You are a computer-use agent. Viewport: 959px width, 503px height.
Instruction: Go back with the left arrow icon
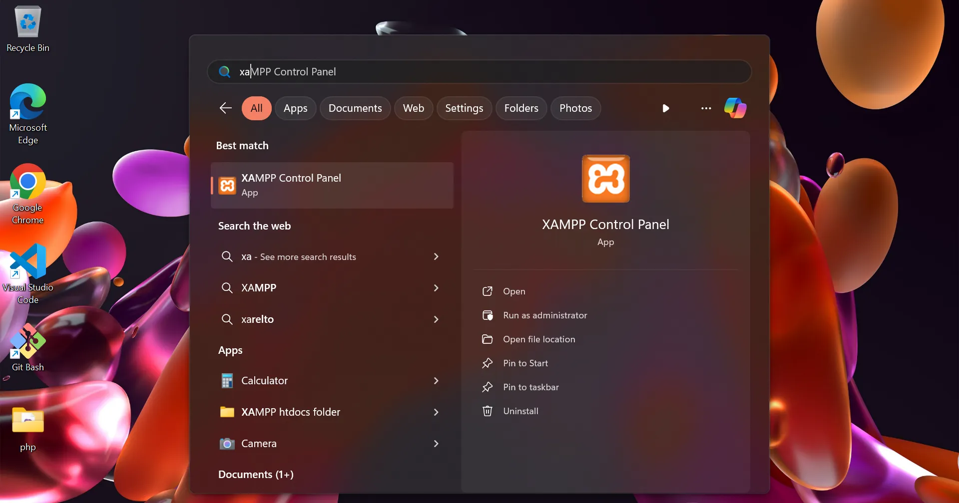pos(226,108)
